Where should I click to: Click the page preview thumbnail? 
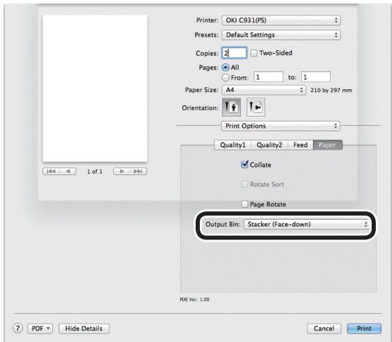click(95, 88)
